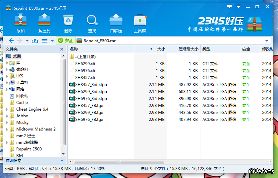Viewport: 278px width, 178px height.
Task: Select the Mcsky folder
Action: (x=19, y=123)
